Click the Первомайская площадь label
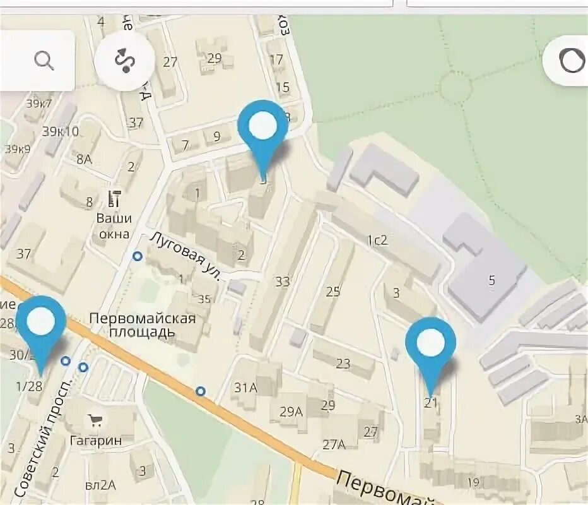The height and width of the screenshot is (505, 588). [x=143, y=325]
